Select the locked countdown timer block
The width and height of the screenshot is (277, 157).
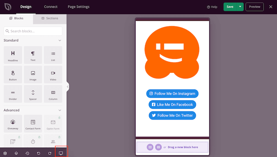point(33,141)
